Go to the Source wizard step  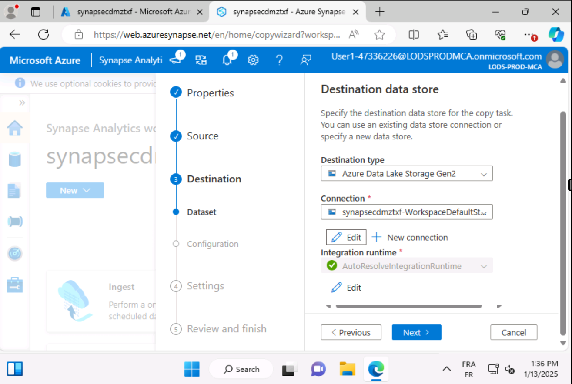coord(203,136)
